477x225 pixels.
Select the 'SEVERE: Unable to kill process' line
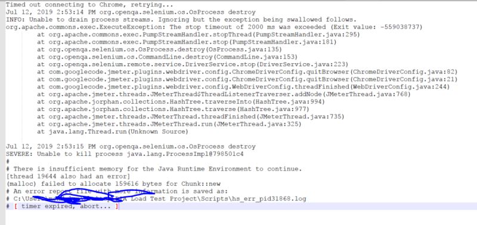click(125, 154)
